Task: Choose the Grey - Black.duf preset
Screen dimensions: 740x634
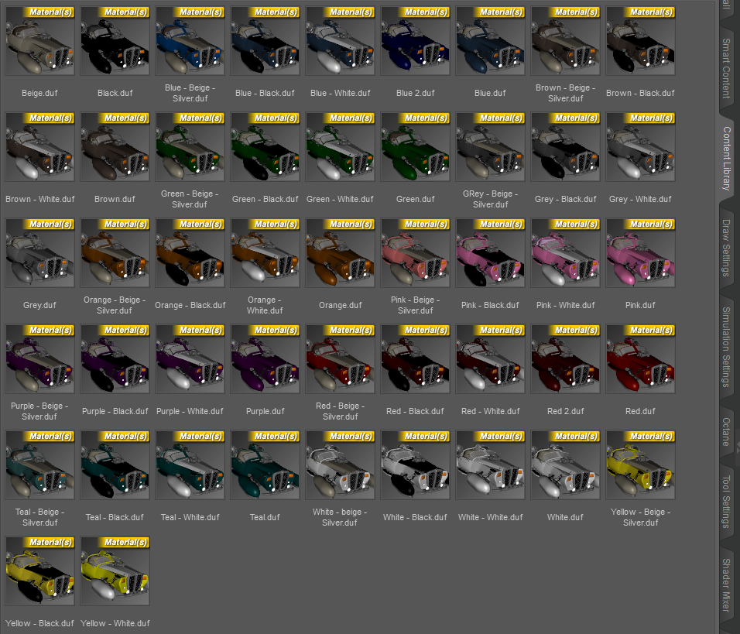Action: (565, 147)
